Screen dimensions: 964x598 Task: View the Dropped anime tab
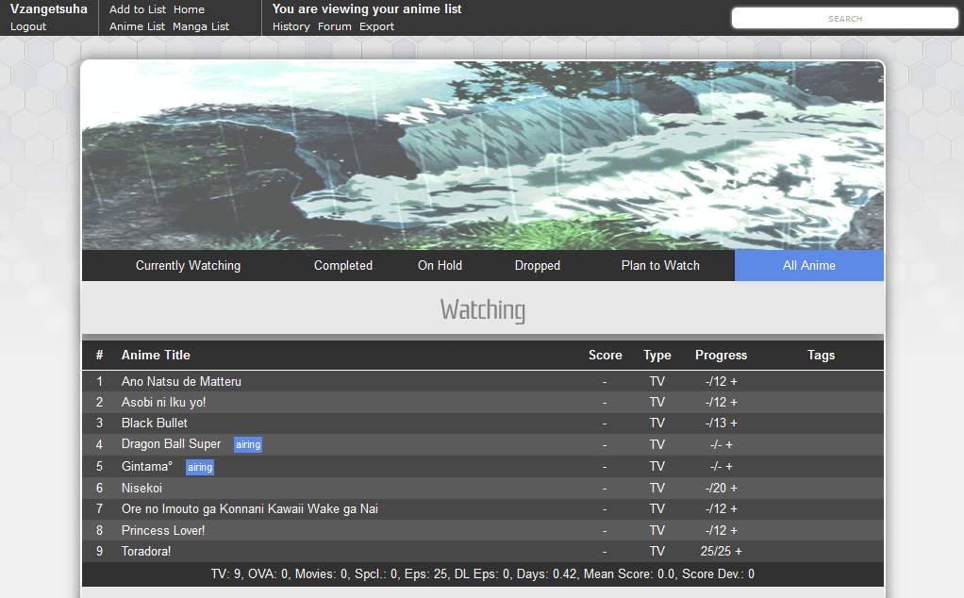[538, 266]
